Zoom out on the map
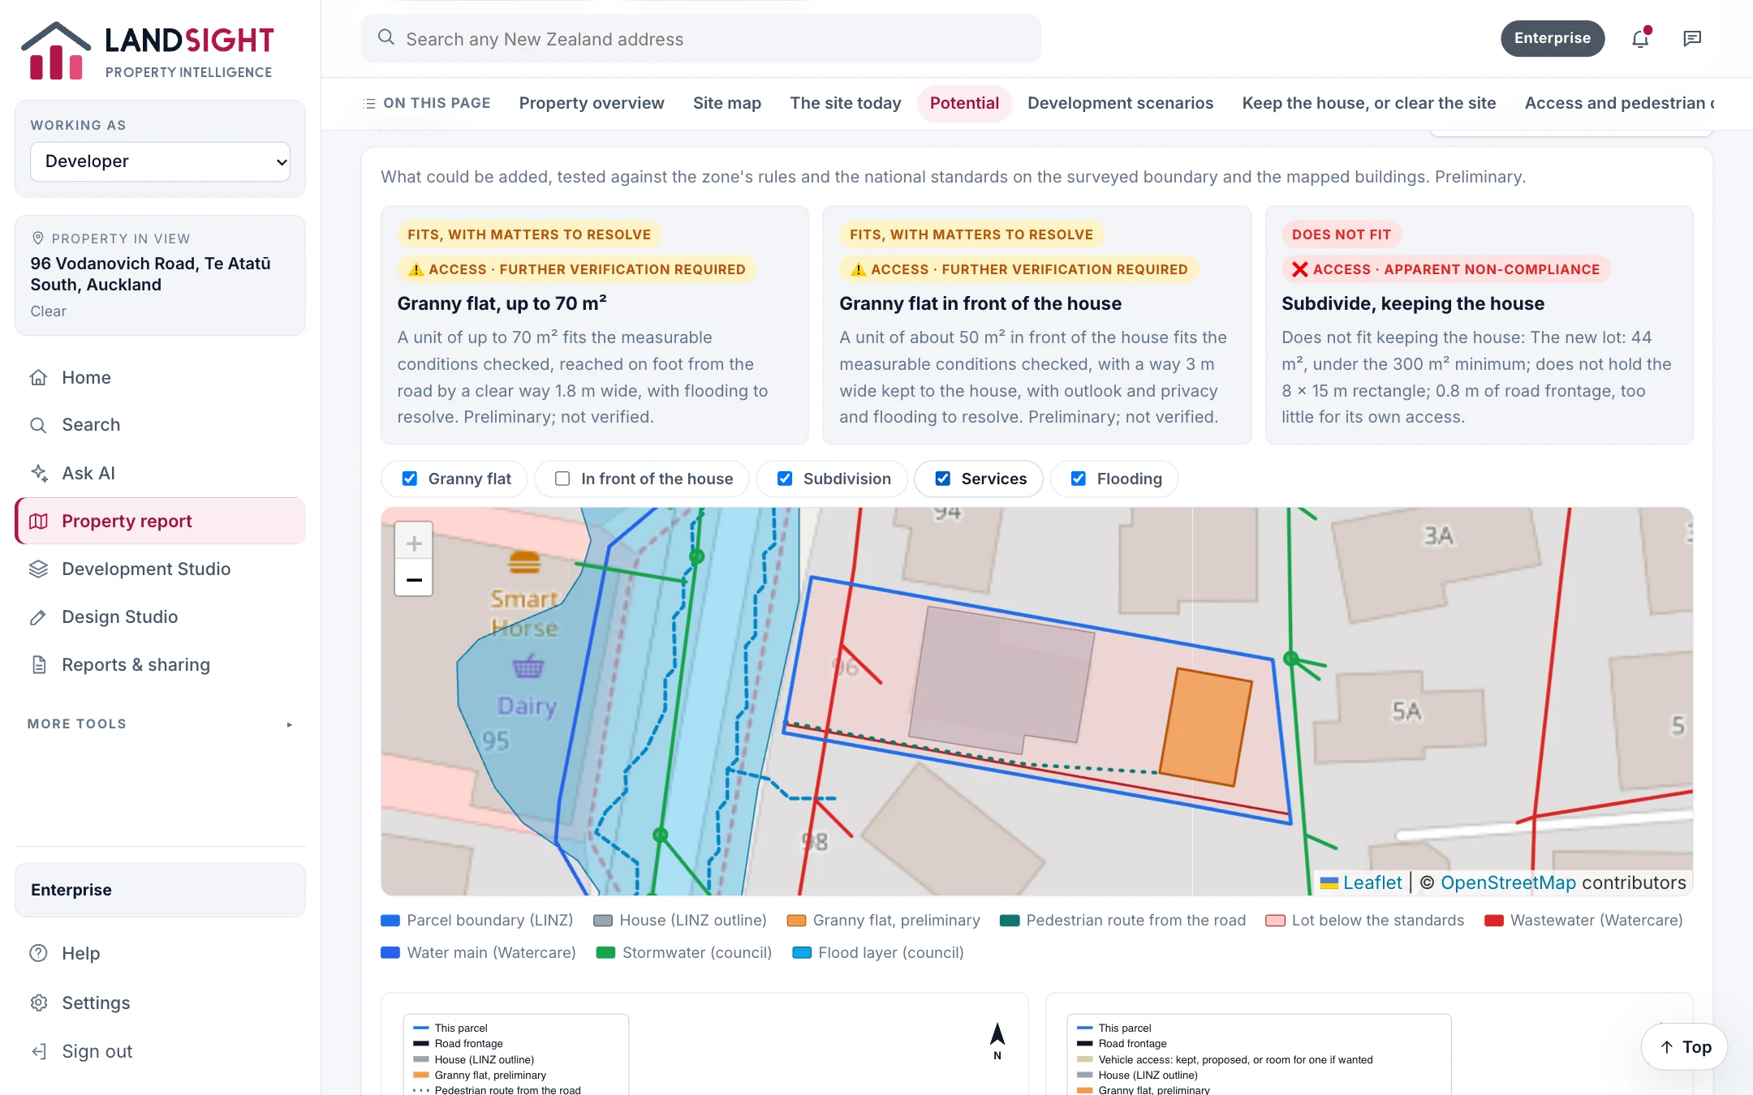The height and width of the screenshot is (1095, 1753). pos(414,579)
